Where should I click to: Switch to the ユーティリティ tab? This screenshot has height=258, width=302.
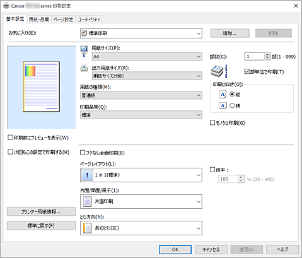(x=89, y=20)
